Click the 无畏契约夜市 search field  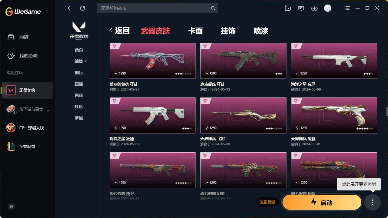155,8
